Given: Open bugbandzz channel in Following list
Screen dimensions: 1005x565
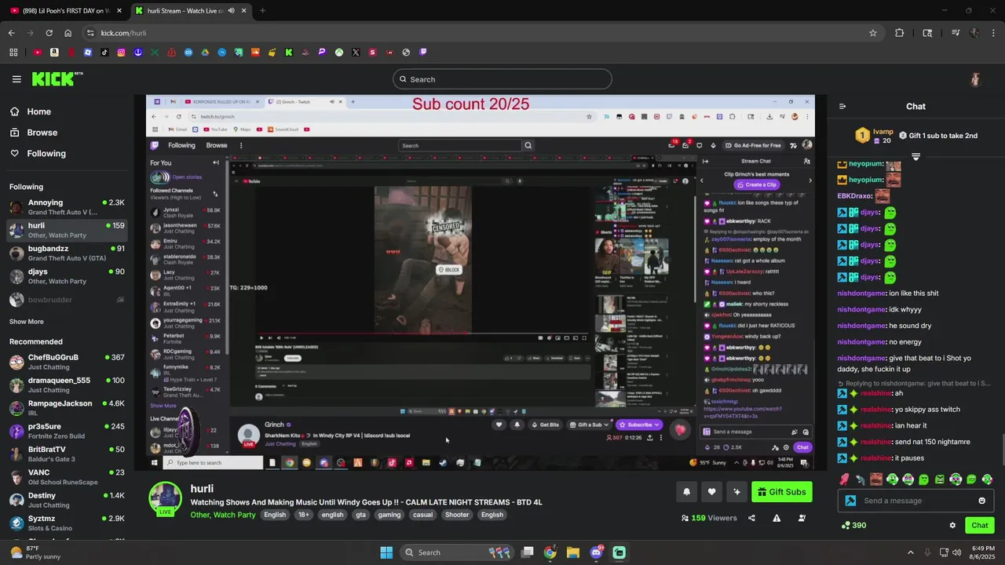Looking at the screenshot, I should pos(67,253).
